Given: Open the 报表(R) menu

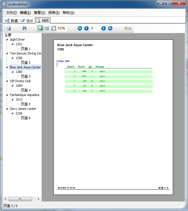Looking at the screenshot, I should (54, 13).
